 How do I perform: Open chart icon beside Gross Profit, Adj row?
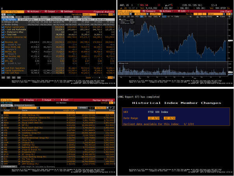click(x=3, y=47)
